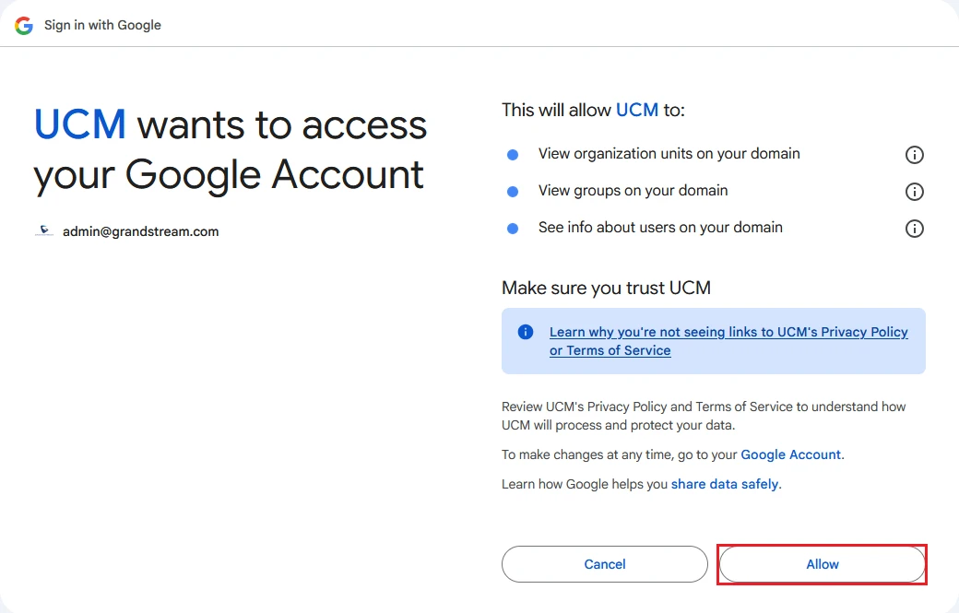Click the Google G logo
Screen dimensions: 959x613
click(24, 25)
